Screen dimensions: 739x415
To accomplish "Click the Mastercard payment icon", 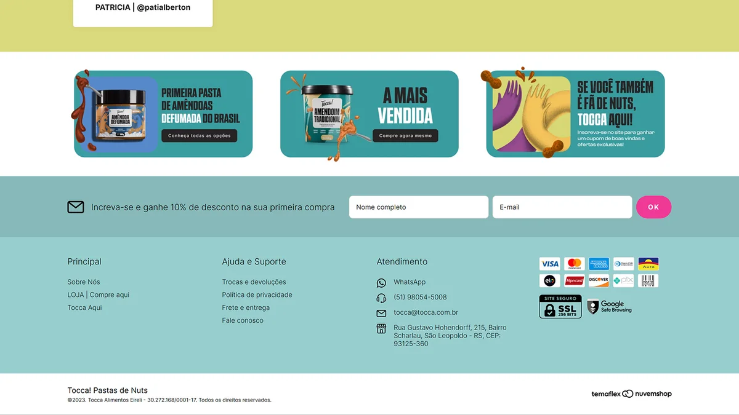I will point(574,264).
